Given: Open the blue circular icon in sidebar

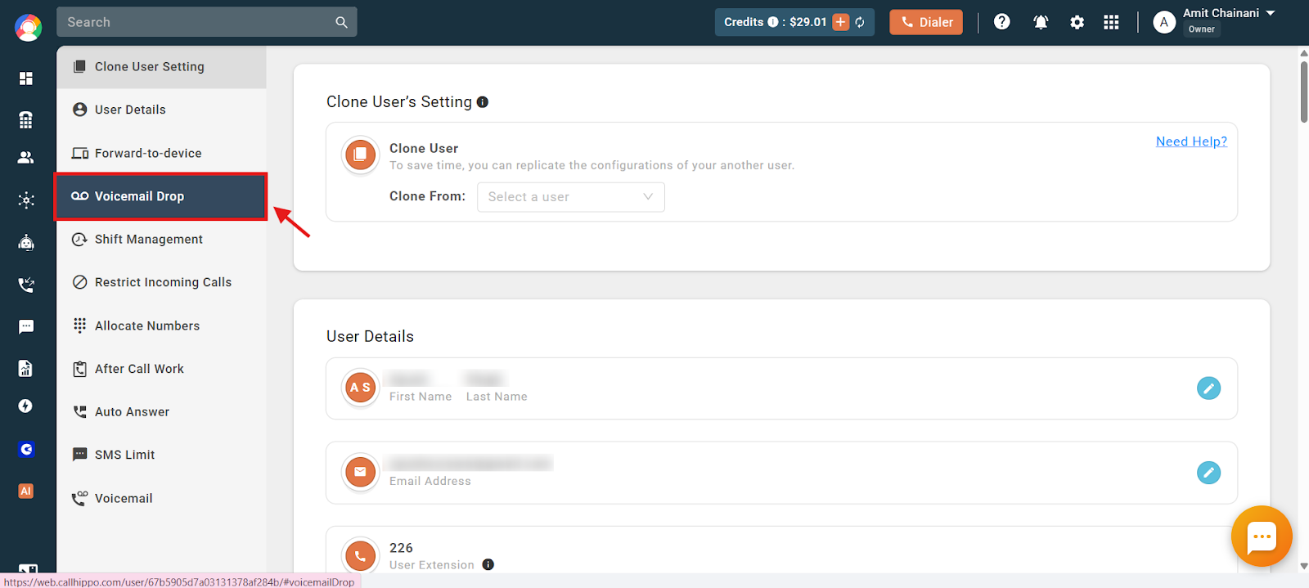Looking at the screenshot, I should [x=26, y=449].
